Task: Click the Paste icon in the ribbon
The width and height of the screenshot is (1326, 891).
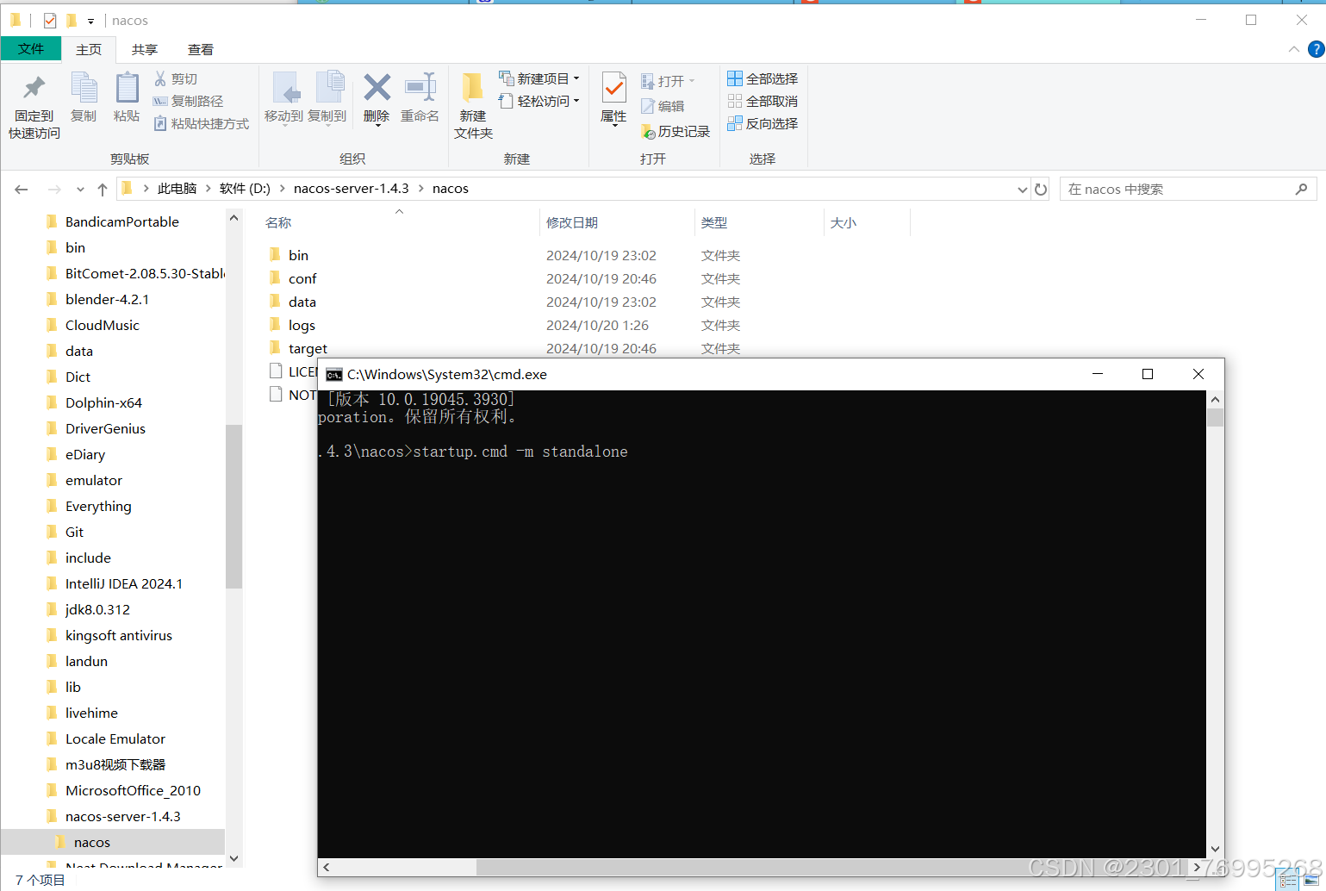Action: (127, 88)
